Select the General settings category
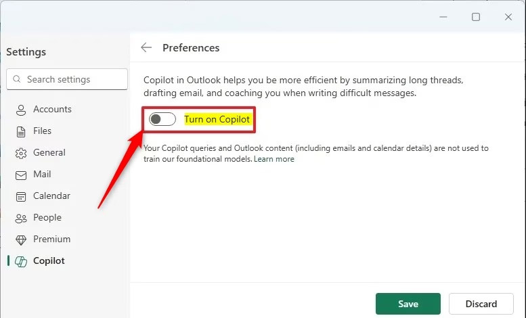 [49, 153]
